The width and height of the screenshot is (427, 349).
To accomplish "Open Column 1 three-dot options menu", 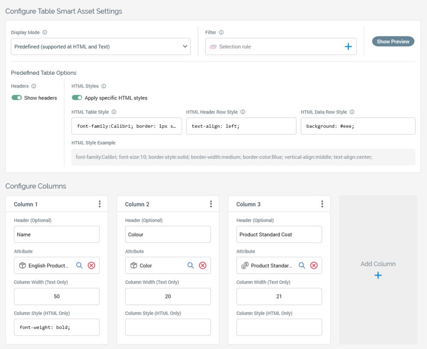I will [100, 204].
